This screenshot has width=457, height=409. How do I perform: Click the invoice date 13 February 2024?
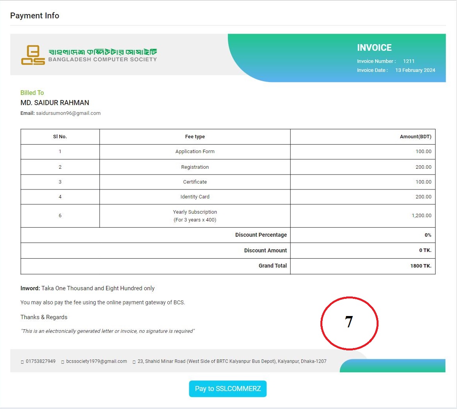pyautogui.click(x=415, y=70)
